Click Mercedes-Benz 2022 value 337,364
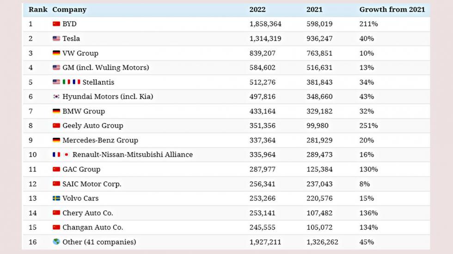 pos(263,141)
